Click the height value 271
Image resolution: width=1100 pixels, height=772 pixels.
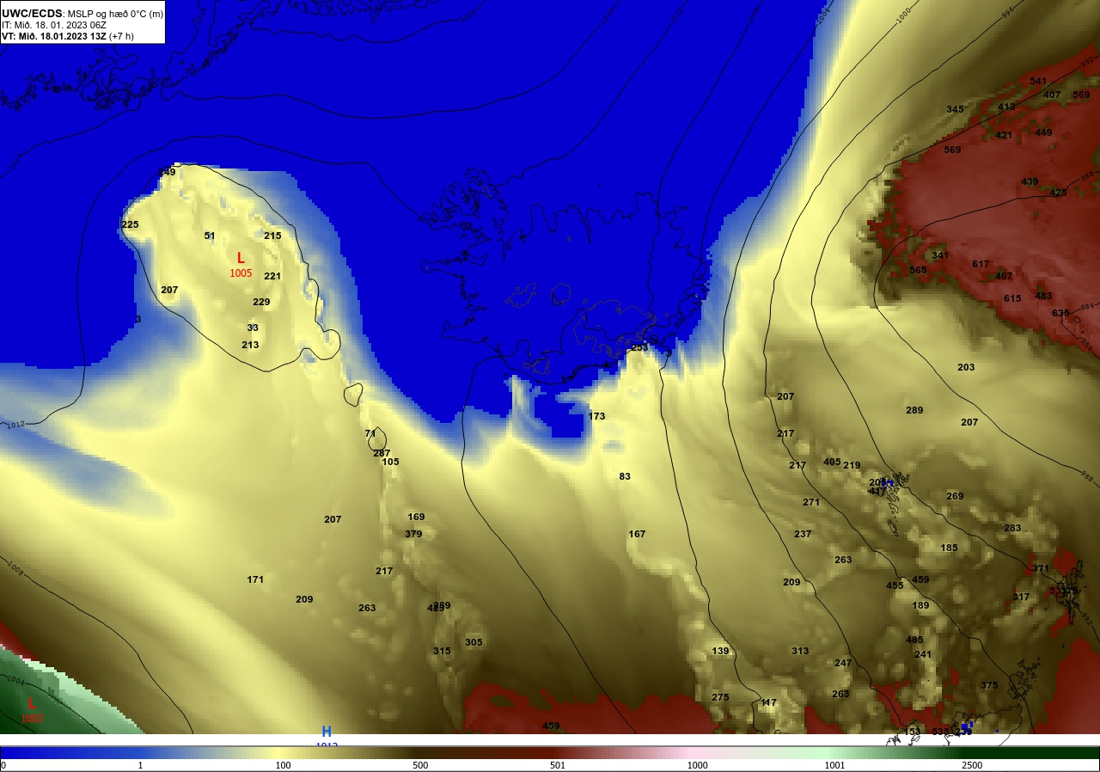click(811, 502)
